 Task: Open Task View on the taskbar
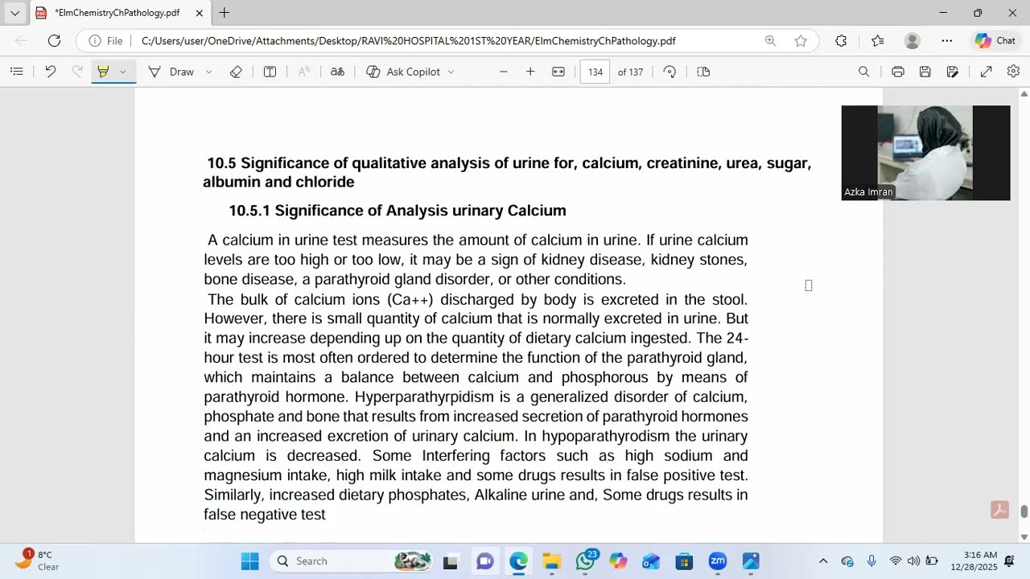tap(451, 561)
